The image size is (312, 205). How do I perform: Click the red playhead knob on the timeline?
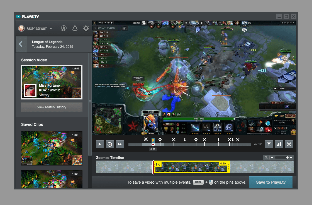point(153,144)
